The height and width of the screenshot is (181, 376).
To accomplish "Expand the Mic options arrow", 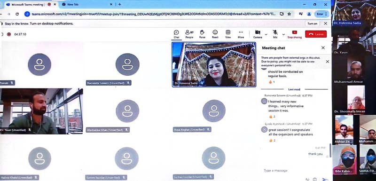I will 283,34.
